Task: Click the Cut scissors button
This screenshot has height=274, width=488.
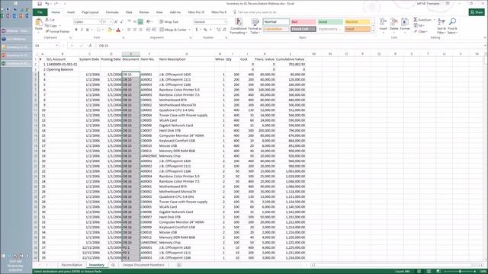Action: 50,20
